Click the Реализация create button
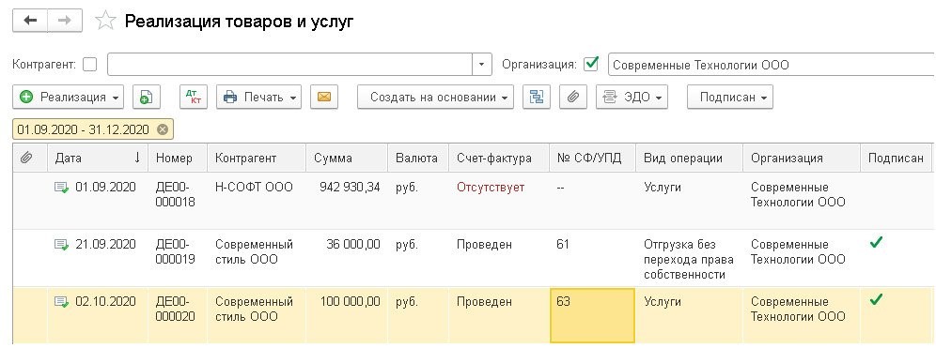Viewport: 936px width, 348px height. tap(68, 98)
